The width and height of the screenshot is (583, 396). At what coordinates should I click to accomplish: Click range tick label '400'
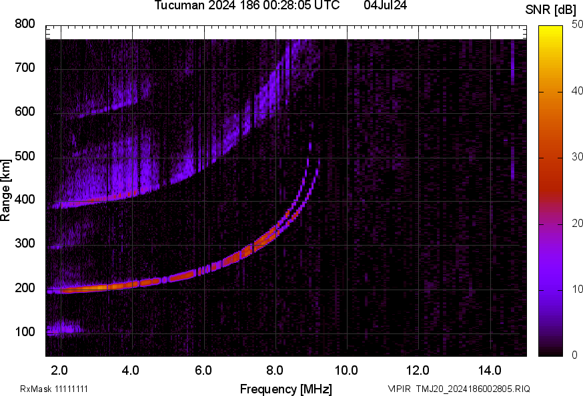25,200
